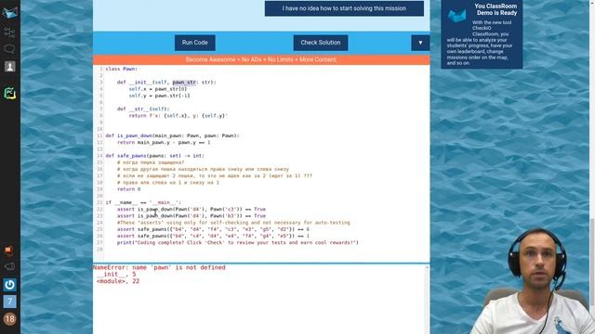595x334 pixels.
Task: Click line number 28 in the editor gutter
Action: [x=99, y=250]
